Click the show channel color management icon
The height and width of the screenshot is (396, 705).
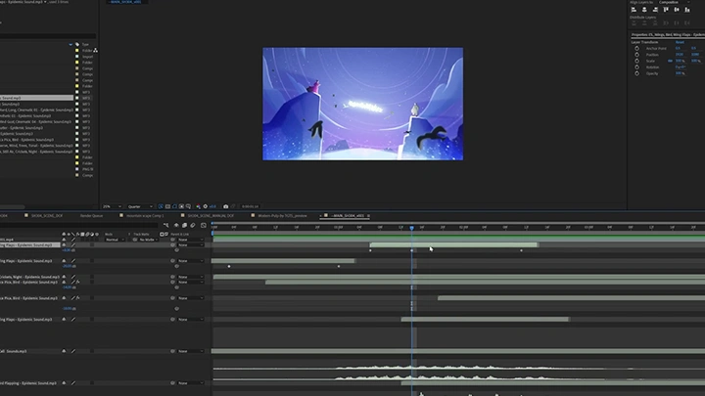[x=198, y=206]
